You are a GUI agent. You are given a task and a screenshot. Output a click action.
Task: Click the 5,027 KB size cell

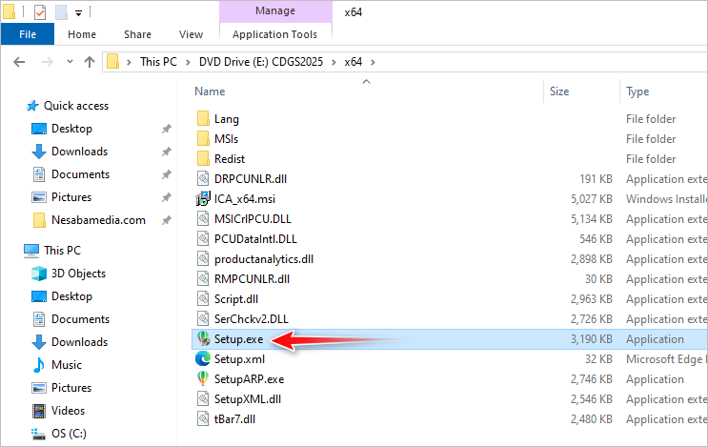click(592, 199)
